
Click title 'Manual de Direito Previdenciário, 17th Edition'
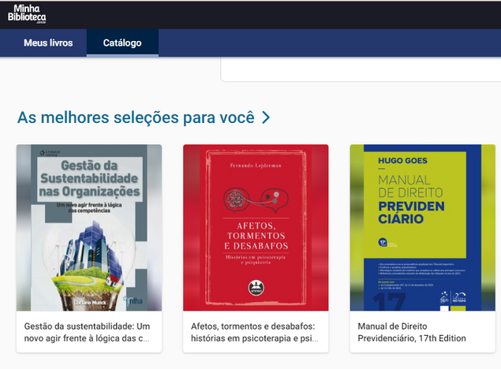pos(412,332)
